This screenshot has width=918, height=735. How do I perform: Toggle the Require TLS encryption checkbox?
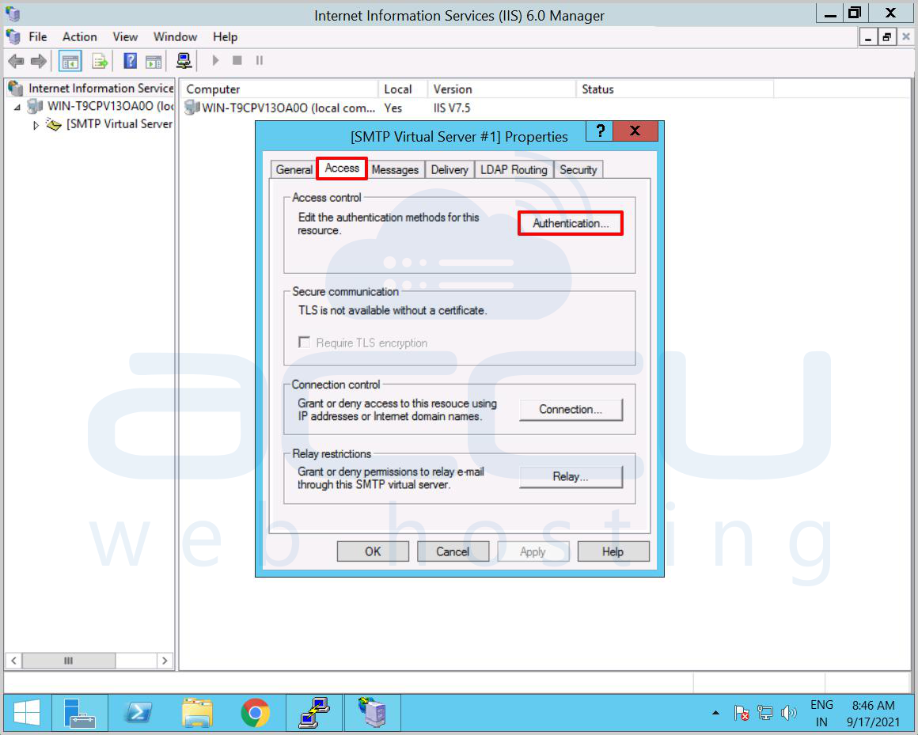click(x=304, y=342)
